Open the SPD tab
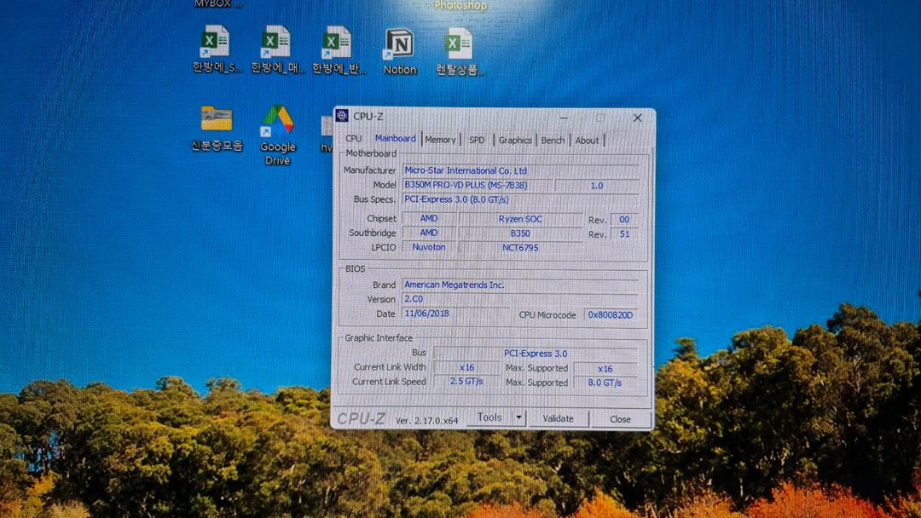The width and height of the screenshot is (921, 518). coord(476,140)
